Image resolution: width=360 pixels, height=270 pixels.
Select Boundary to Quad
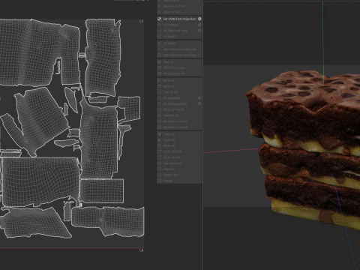(x=179, y=127)
